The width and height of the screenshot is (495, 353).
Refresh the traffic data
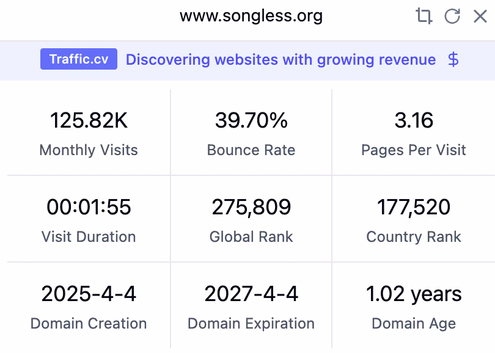click(452, 16)
